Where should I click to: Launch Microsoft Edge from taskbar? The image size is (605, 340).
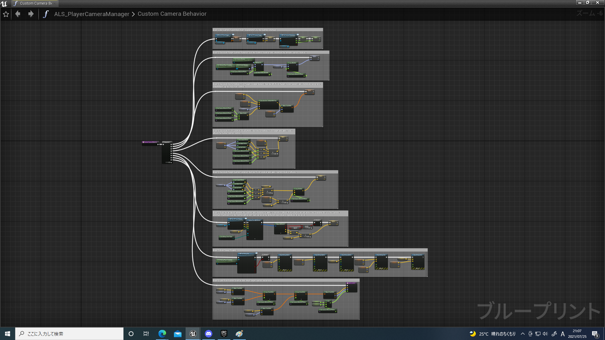(x=162, y=333)
